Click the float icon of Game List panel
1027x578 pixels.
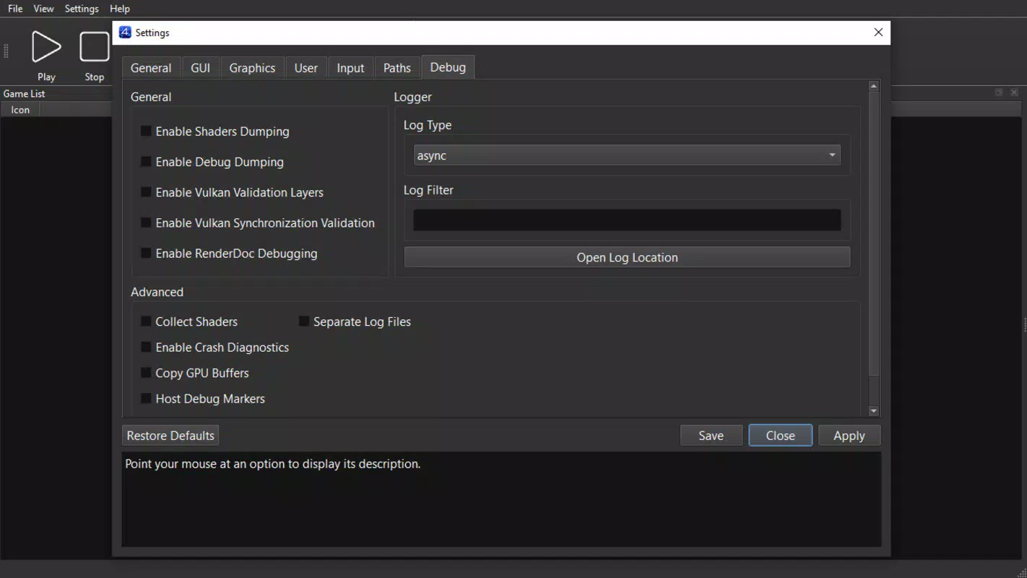999,92
